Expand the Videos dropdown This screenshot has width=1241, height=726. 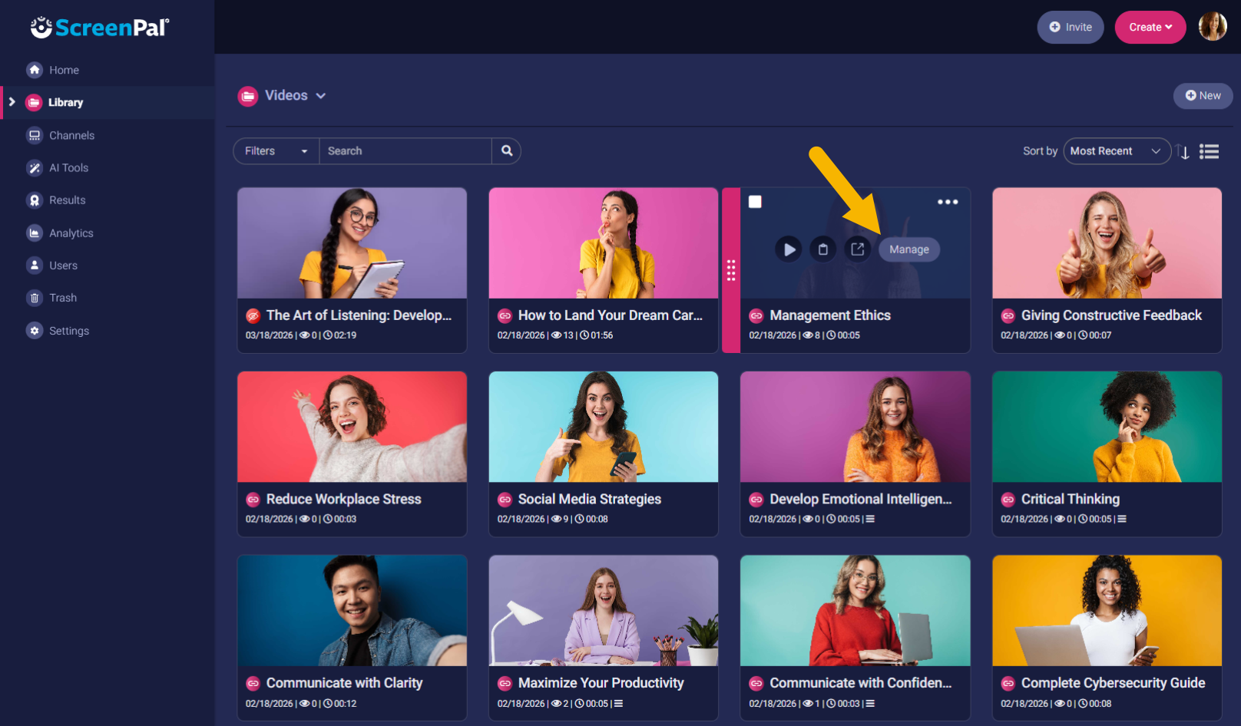(320, 95)
